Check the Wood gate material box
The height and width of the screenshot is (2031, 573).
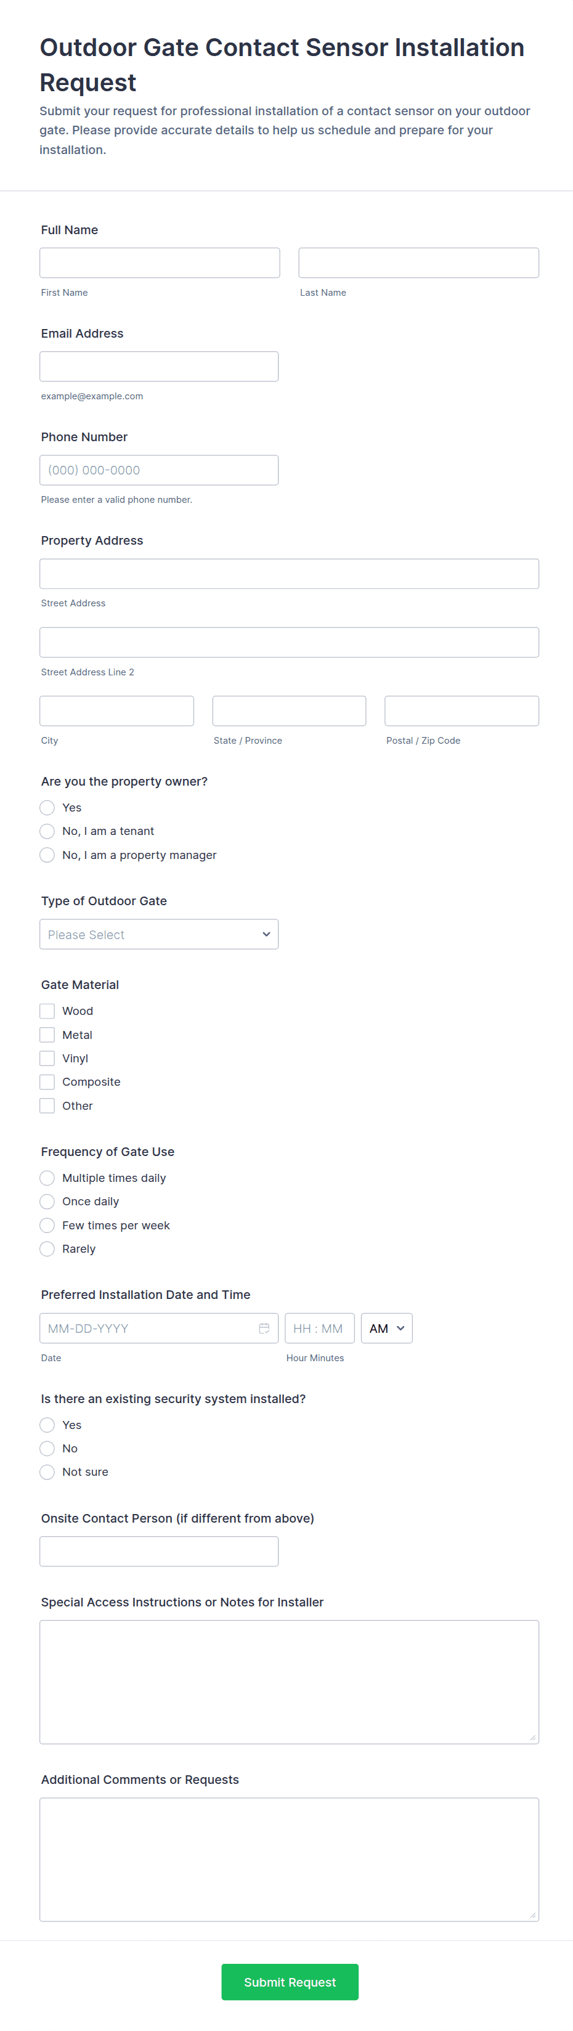[47, 1011]
